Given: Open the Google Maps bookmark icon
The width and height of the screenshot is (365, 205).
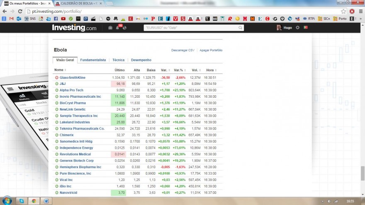Looking at the screenshot, I should coord(41,19).
